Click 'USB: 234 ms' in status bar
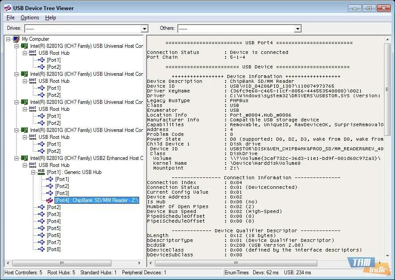The height and width of the screenshot is (280, 395). pos(297,273)
